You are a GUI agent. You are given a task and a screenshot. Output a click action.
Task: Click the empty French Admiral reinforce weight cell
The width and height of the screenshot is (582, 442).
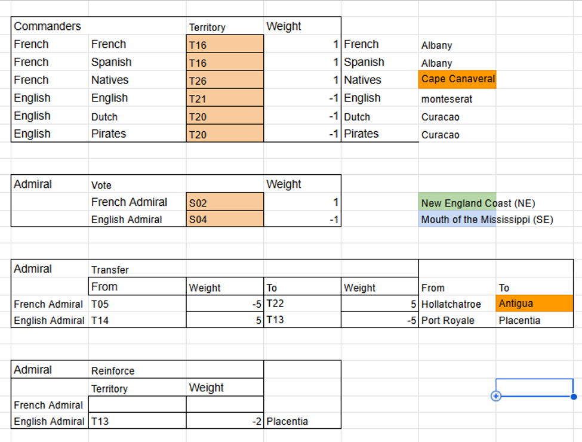coord(225,404)
